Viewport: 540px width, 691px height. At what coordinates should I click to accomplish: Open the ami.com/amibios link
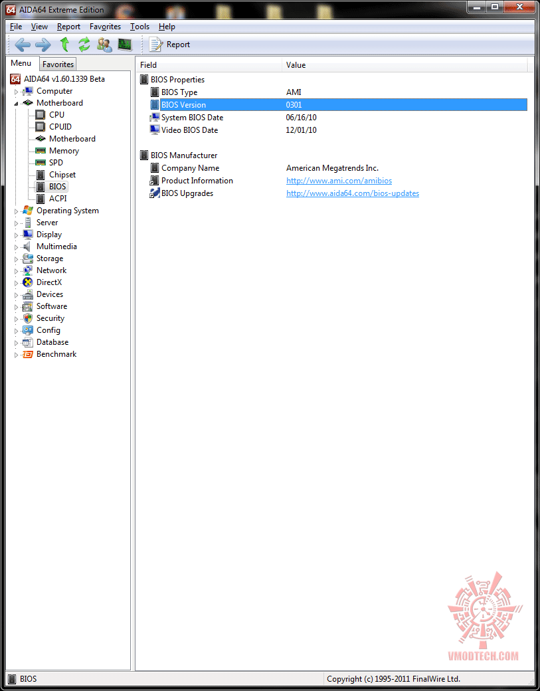pos(339,181)
